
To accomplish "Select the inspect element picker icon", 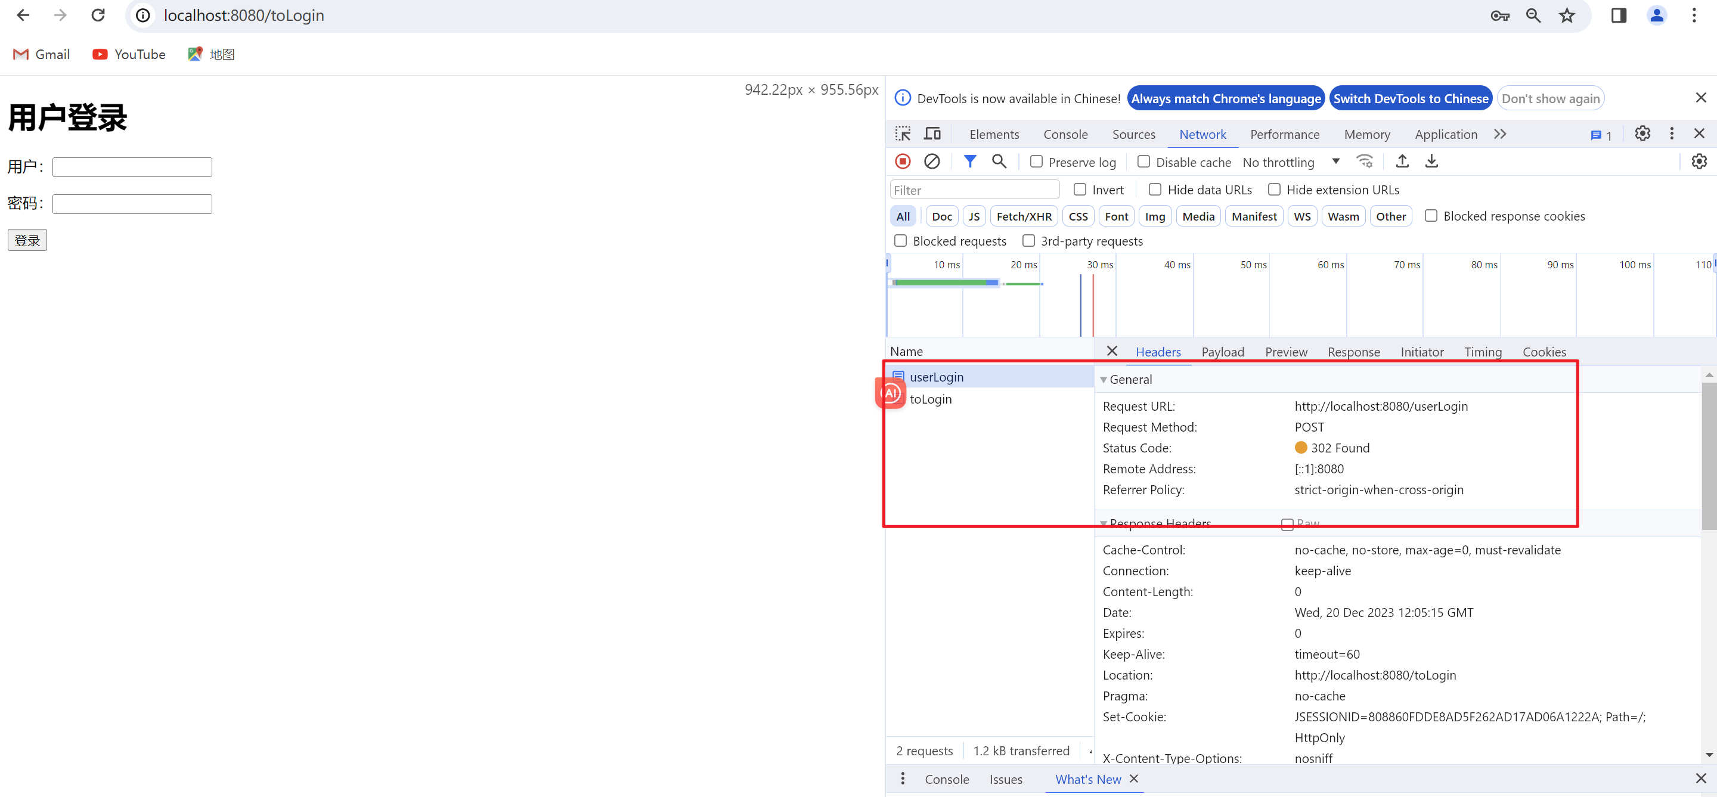I will (x=903, y=134).
